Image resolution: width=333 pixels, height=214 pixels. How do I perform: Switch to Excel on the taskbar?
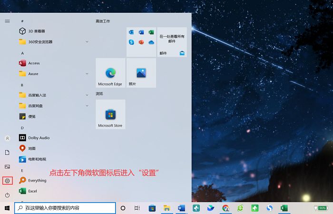pyautogui.click(x=284, y=208)
